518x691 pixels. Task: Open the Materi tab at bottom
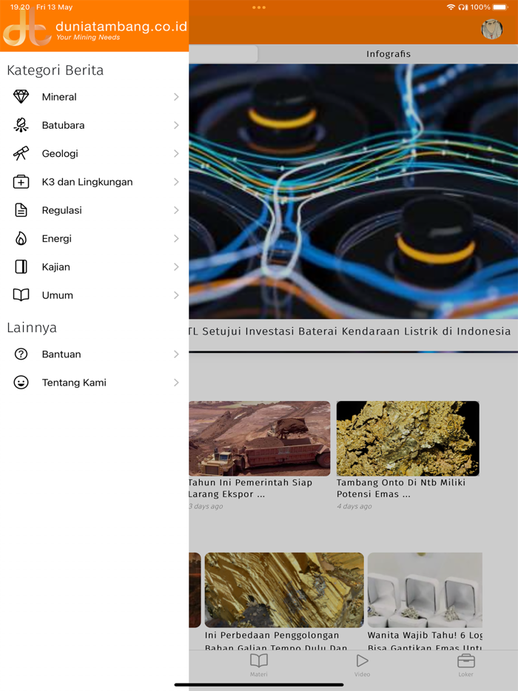point(259,664)
